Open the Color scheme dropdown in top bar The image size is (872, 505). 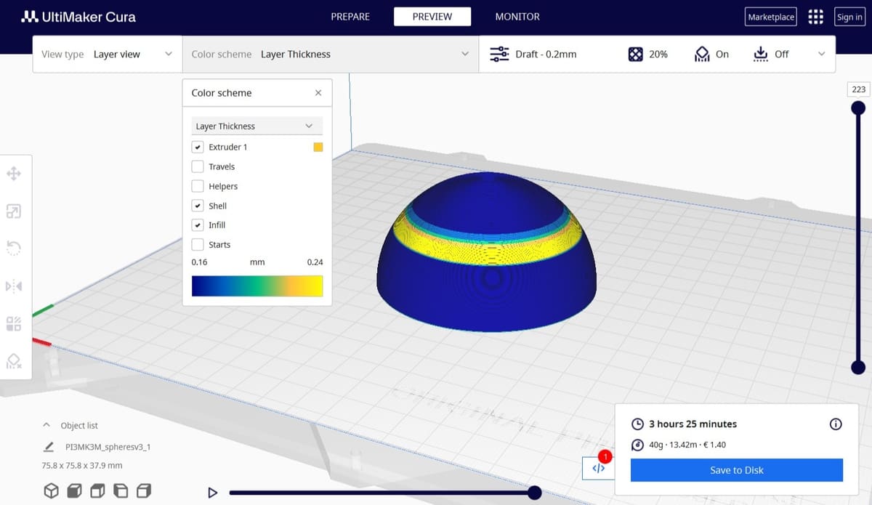click(331, 54)
